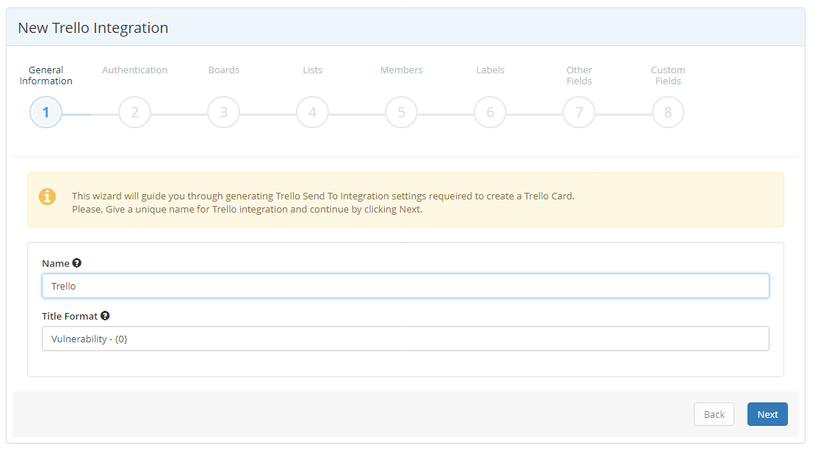Select step circle 6 in the wizard
The width and height of the screenshot is (818, 453).
coord(490,112)
